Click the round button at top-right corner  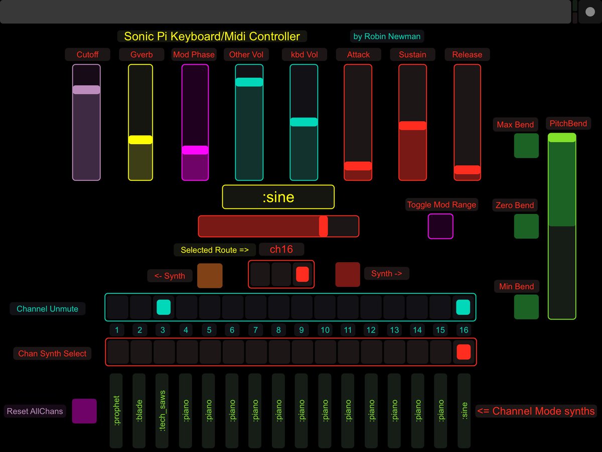(590, 12)
